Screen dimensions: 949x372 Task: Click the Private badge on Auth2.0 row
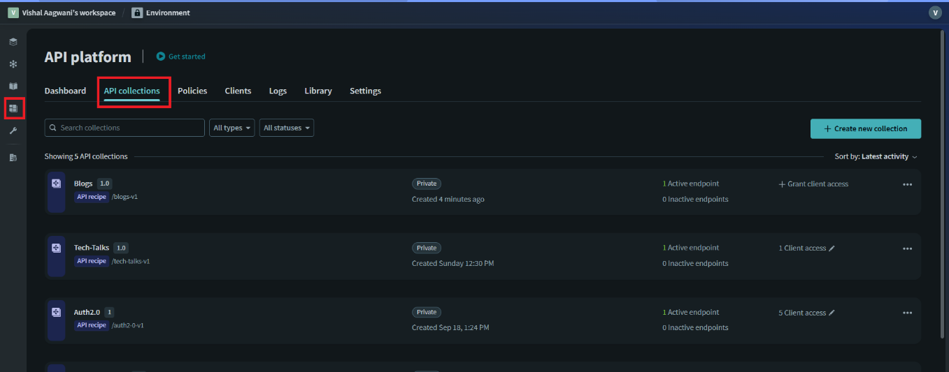tap(427, 312)
